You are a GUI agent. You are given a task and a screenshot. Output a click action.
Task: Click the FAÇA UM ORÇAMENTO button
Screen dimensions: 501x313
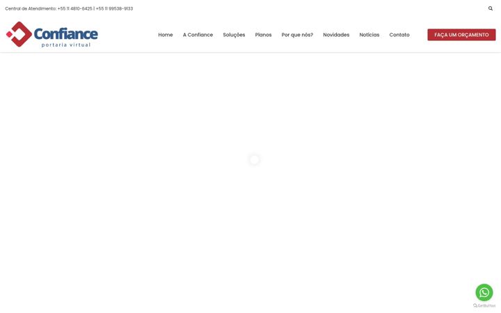click(x=462, y=35)
